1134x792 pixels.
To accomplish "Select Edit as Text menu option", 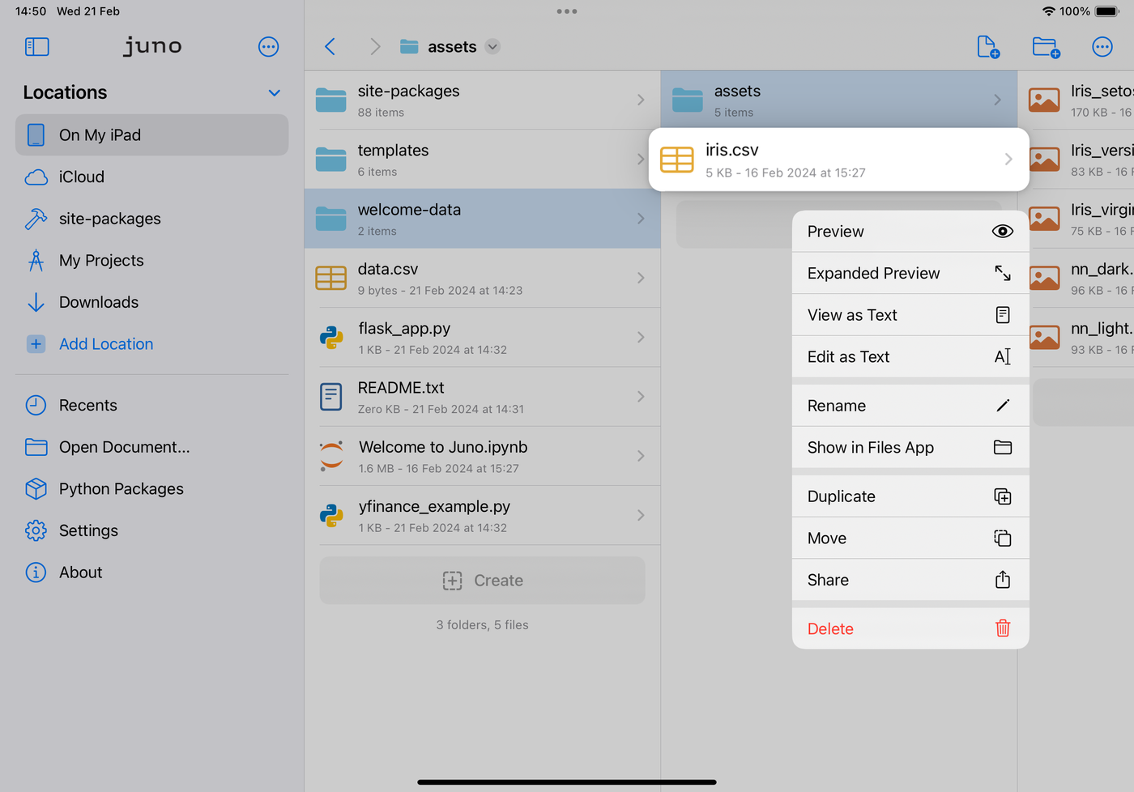I will (x=910, y=357).
